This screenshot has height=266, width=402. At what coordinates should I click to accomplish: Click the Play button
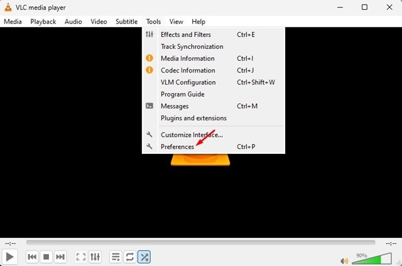[10, 257]
